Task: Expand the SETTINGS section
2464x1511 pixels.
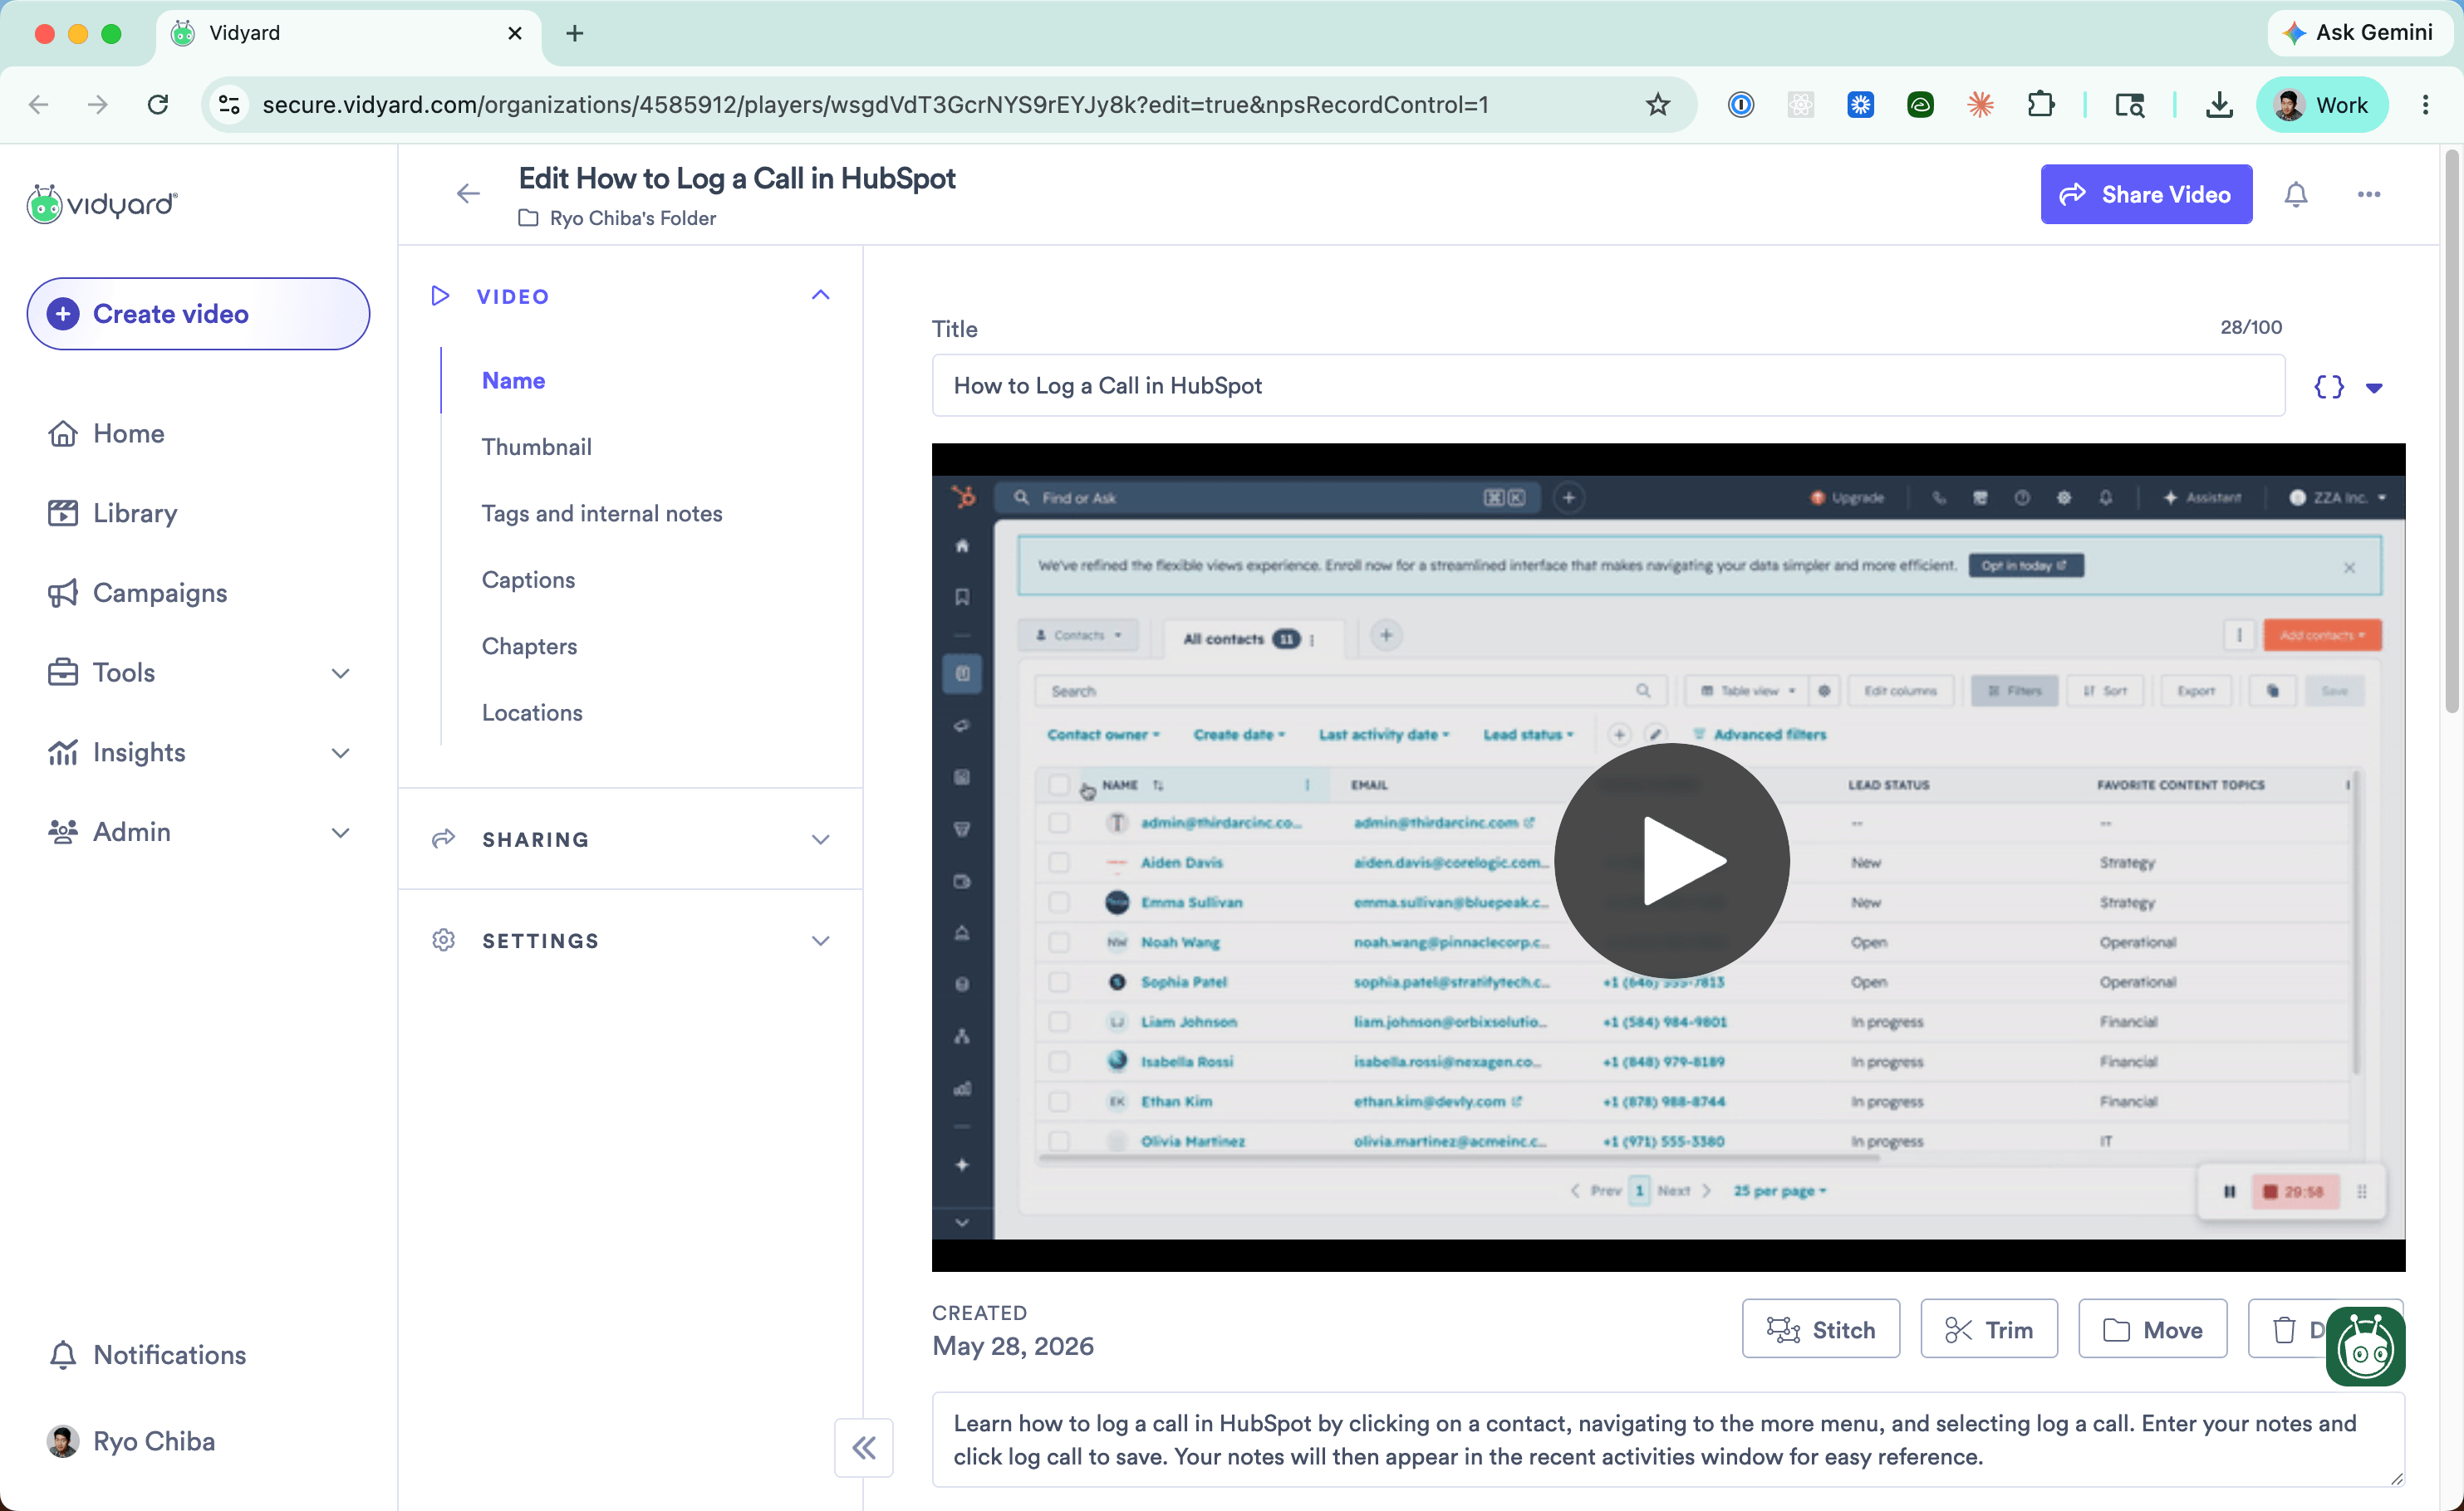Action: (630, 941)
